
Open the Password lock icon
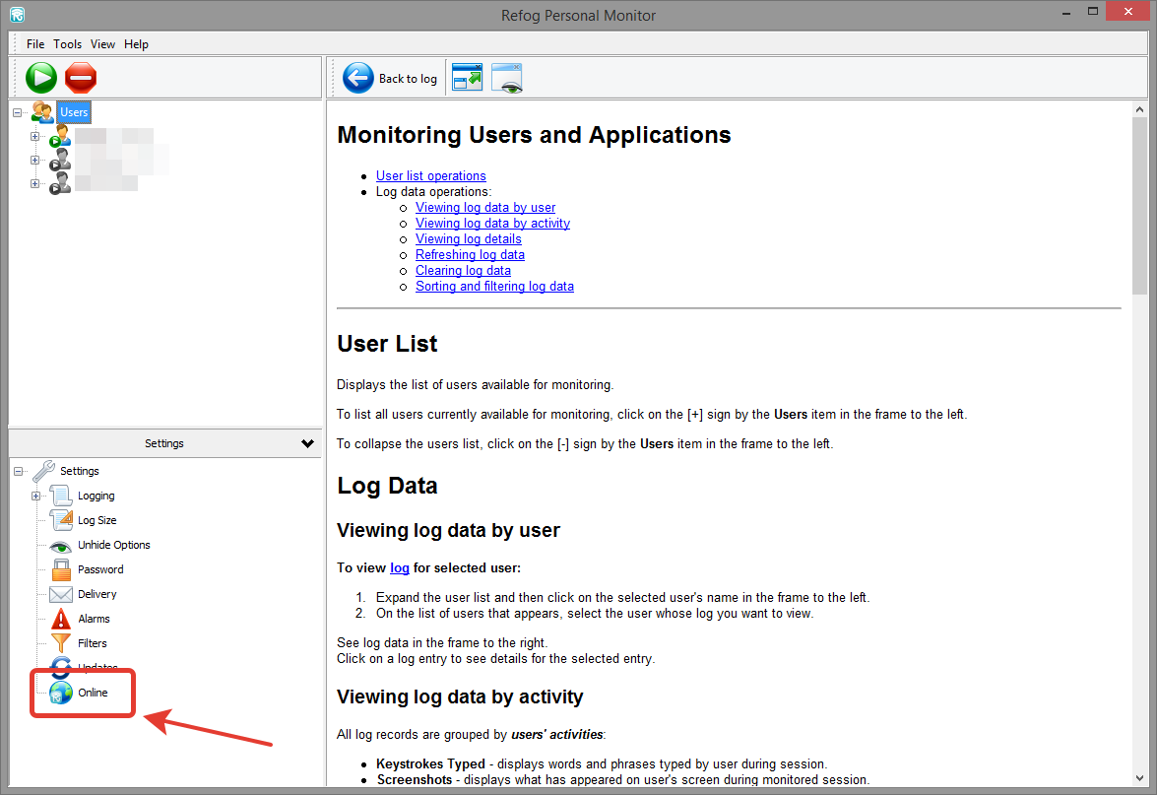[x=60, y=569]
